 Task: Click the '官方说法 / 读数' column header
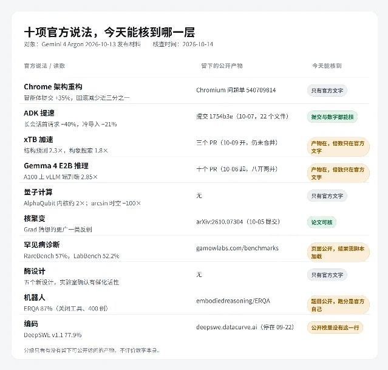click(44, 66)
